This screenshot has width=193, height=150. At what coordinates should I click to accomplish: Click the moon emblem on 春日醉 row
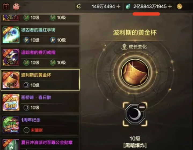point(26,108)
